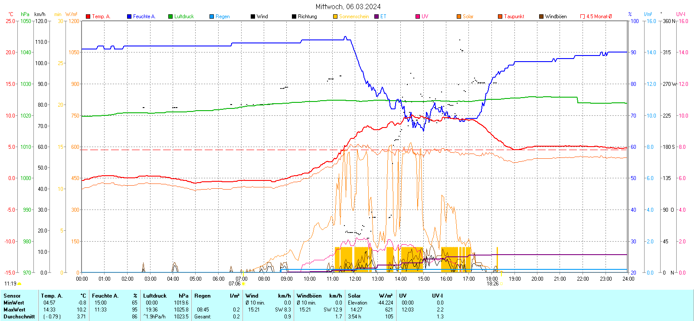Click the Durchschnitt row label
The width and height of the screenshot is (694, 321).
[x=19, y=317]
